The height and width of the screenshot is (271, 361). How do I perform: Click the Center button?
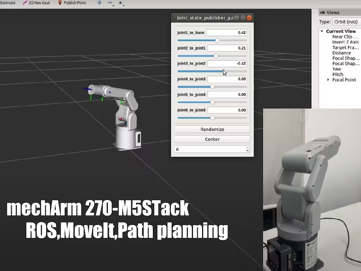click(212, 139)
